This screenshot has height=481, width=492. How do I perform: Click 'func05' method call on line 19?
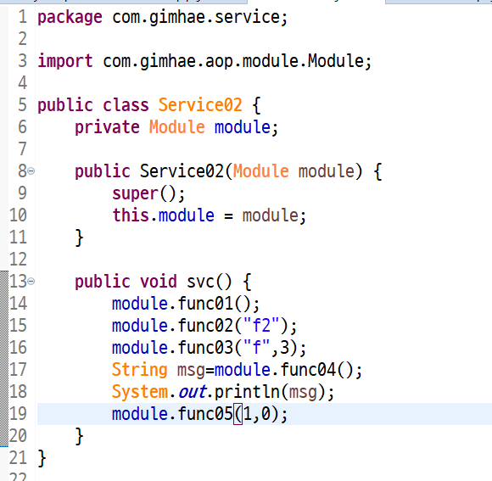pyautogui.click(x=206, y=413)
